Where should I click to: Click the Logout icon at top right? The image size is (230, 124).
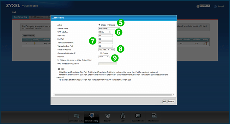point(215,6)
